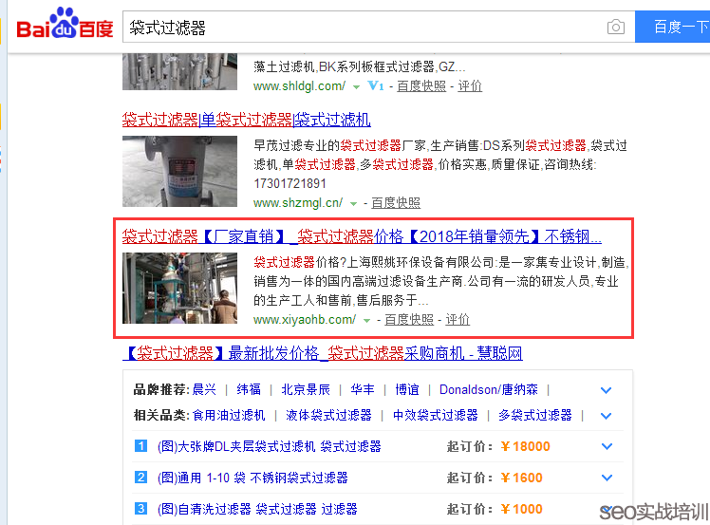Screen dimensions: 710x525
Task: Click the search box containing 袋式过滤器
Action: coord(361,28)
